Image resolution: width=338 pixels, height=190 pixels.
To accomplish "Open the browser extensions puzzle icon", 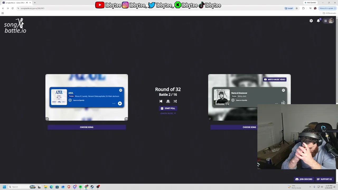I will tap(303, 8).
